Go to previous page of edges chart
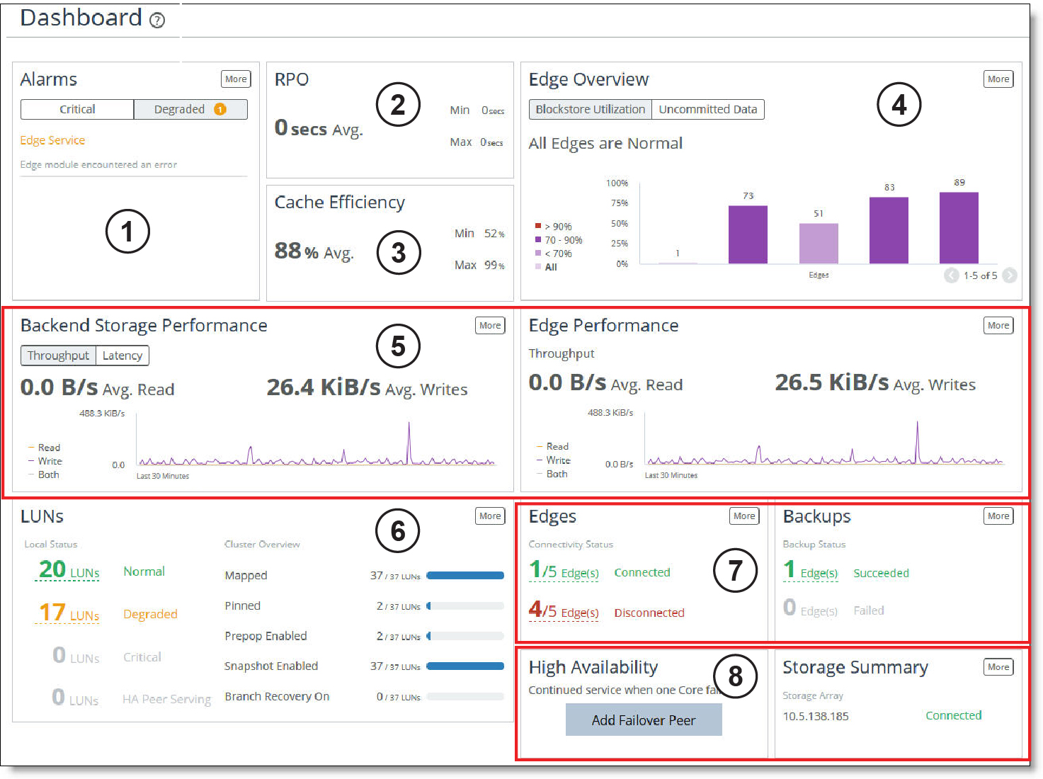1043x779 pixels. pyautogui.click(x=951, y=275)
